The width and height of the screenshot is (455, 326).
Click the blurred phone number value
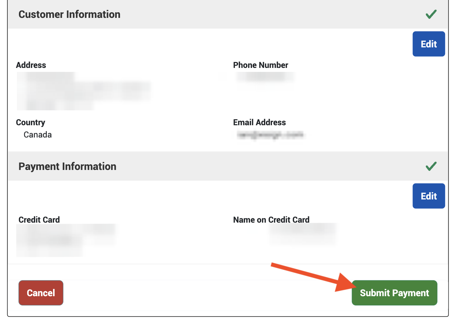point(265,77)
